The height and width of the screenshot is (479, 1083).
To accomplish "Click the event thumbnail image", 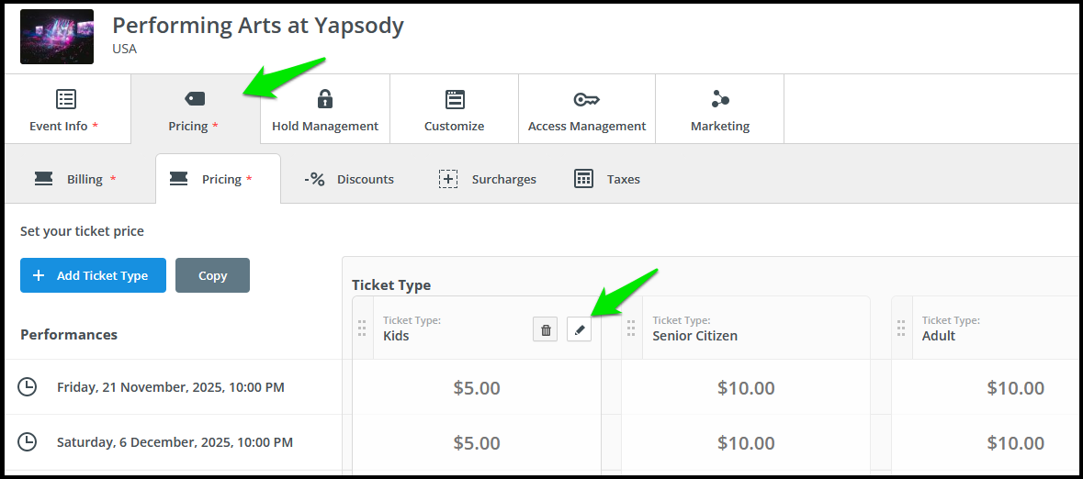I will (x=57, y=37).
